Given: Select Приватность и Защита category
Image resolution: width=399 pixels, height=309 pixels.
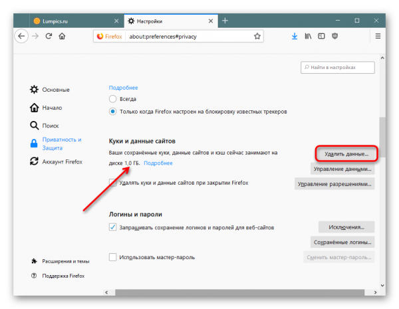Looking at the screenshot, I should 56,144.
